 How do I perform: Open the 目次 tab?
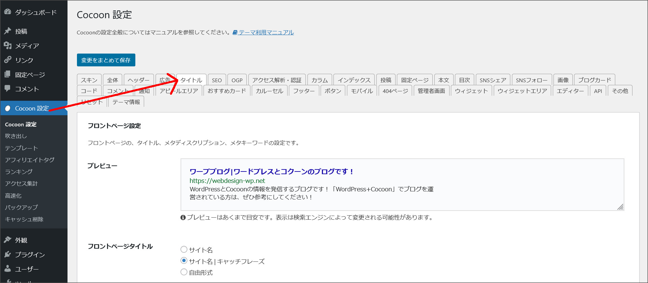(x=464, y=80)
